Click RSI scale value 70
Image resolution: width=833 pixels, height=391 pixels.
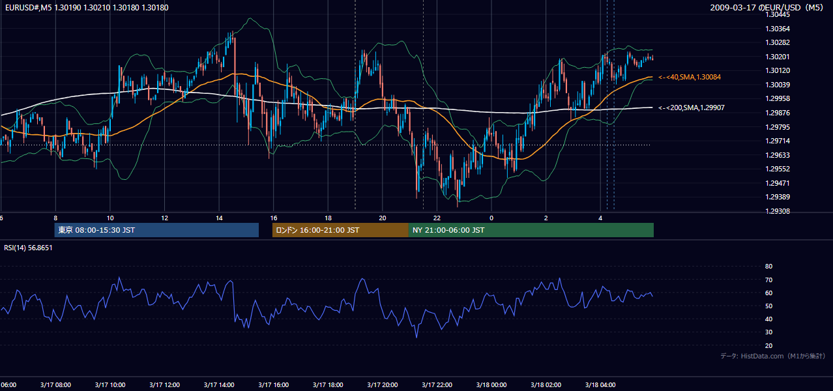[x=768, y=280]
